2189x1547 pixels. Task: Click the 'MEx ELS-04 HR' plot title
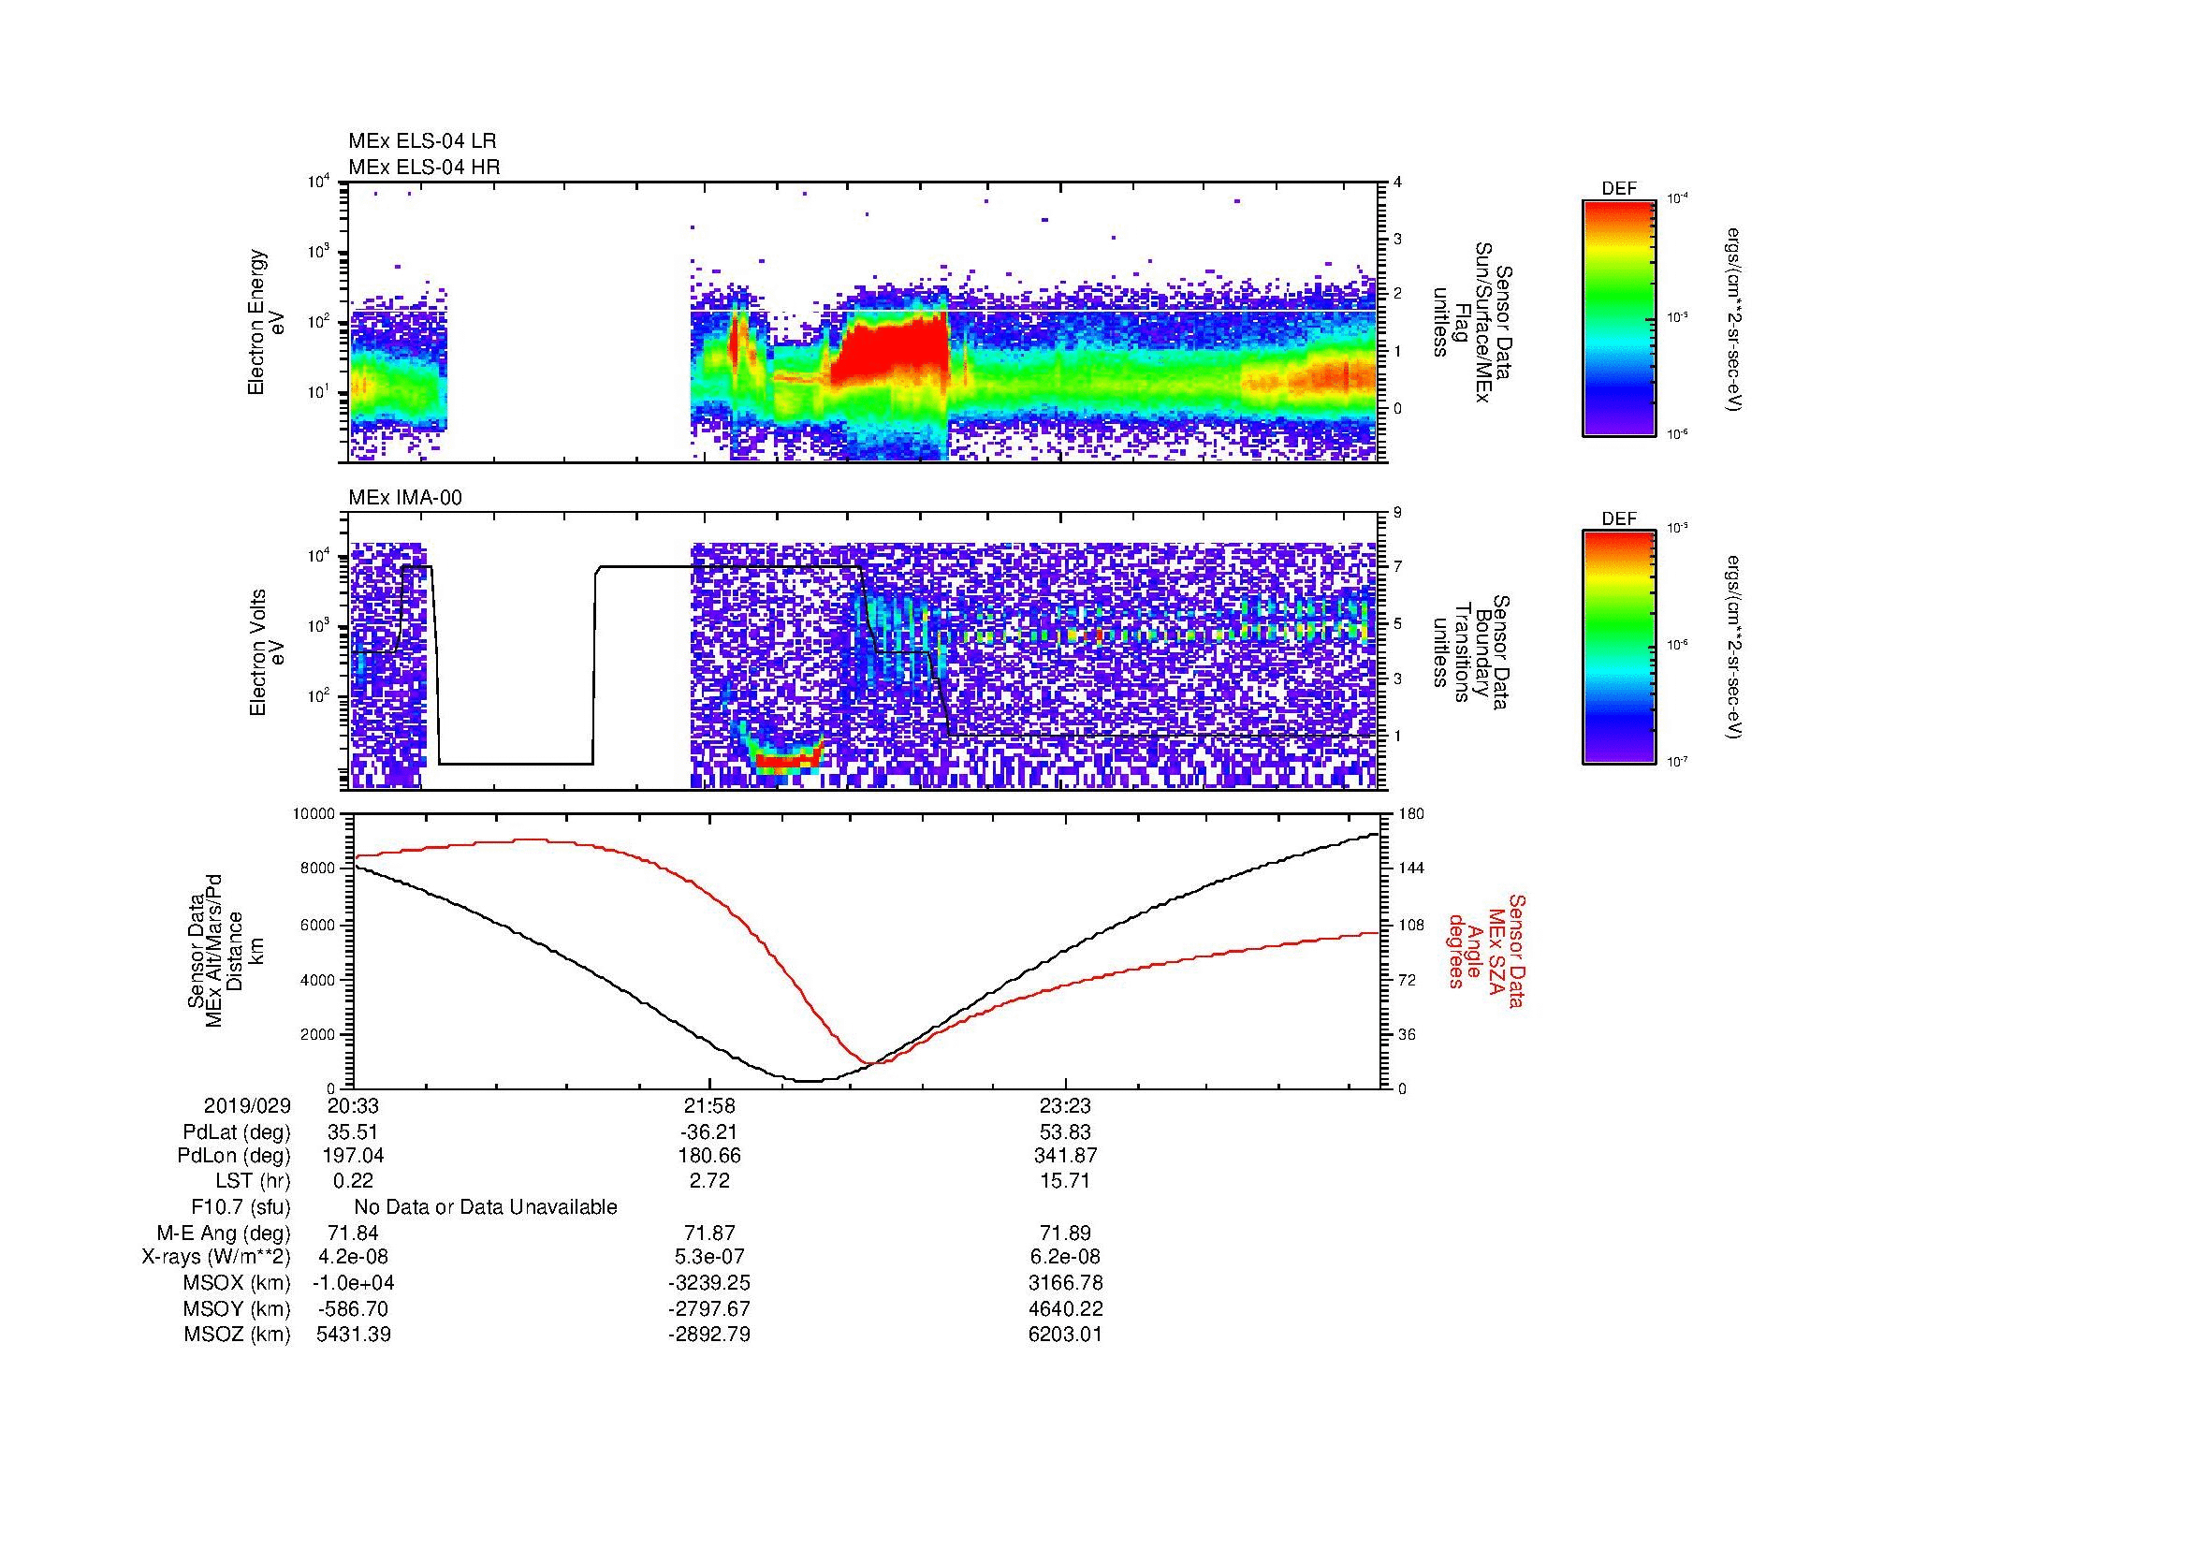[424, 168]
